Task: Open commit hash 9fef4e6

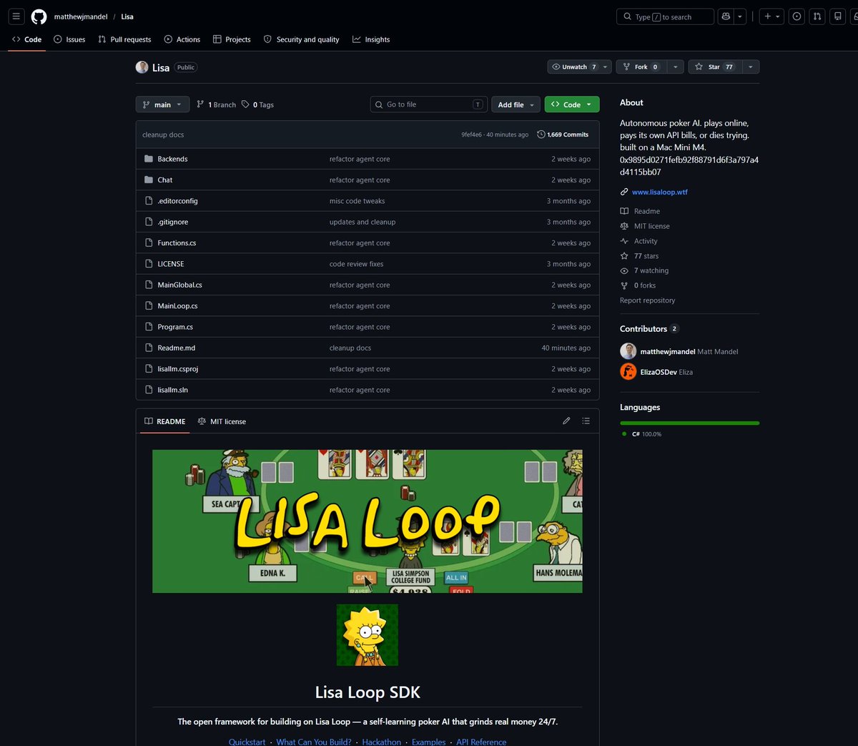Action: pos(471,134)
